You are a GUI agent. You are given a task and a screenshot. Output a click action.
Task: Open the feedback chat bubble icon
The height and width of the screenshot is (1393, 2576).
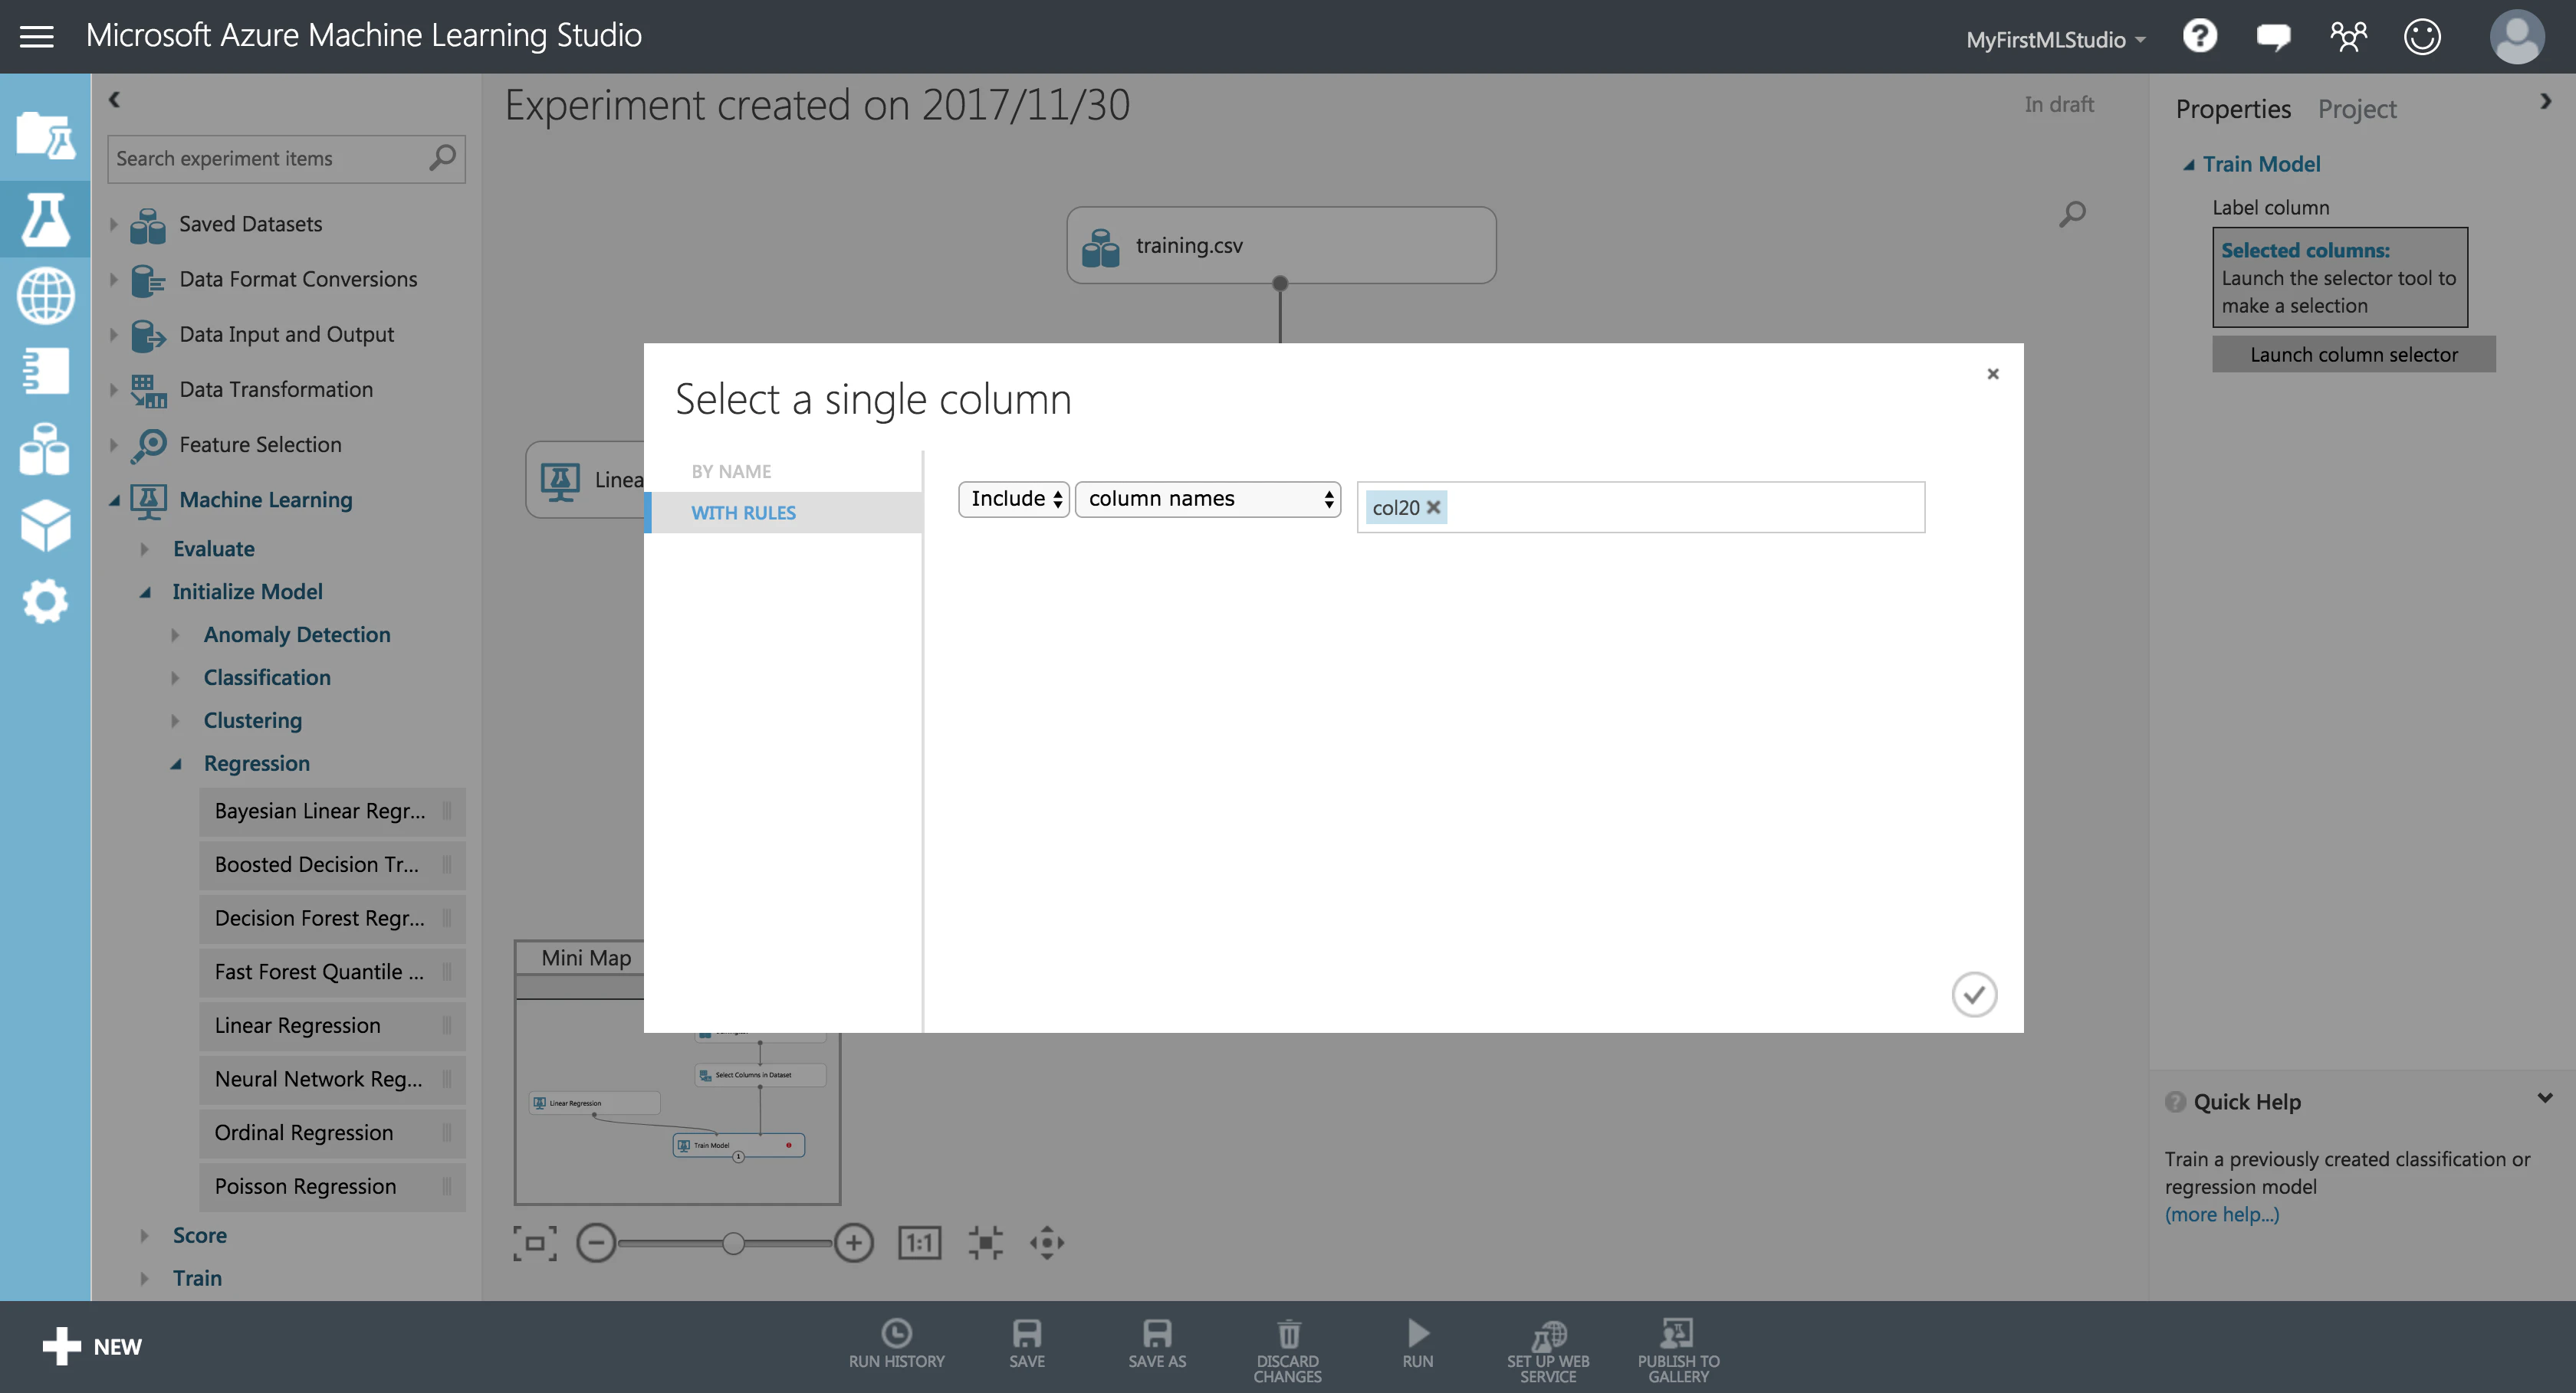click(2273, 38)
